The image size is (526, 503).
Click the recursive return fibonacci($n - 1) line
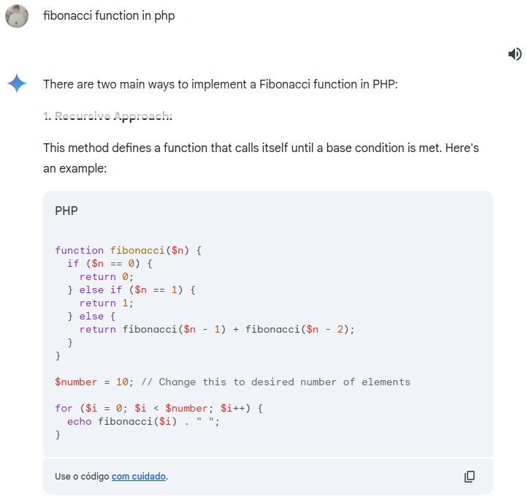tap(217, 330)
